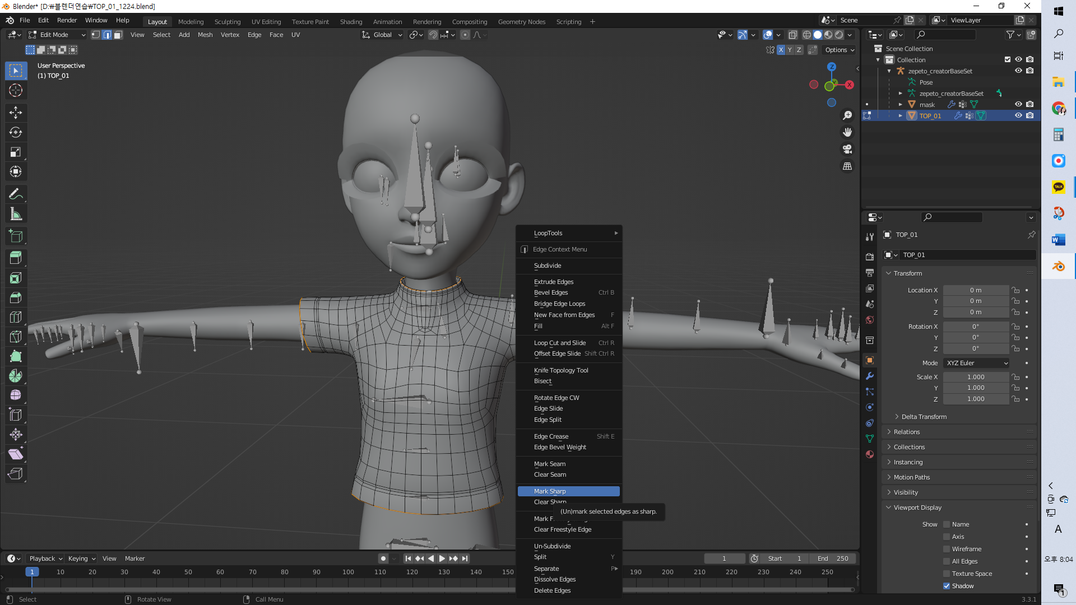This screenshot has height=605, width=1076.
Task: Enable the Wireframe display checkbox
Action: 947,549
